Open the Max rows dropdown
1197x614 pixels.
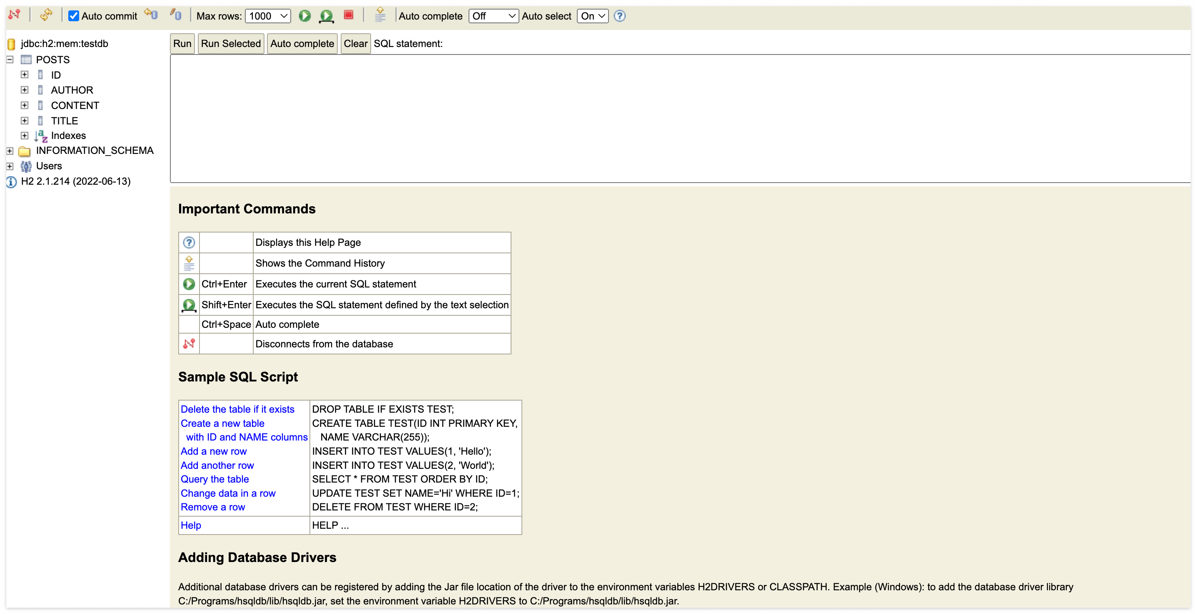click(x=268, y=16)
